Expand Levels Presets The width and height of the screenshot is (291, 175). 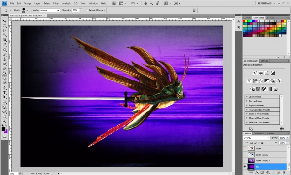click(x=247, y=96)
